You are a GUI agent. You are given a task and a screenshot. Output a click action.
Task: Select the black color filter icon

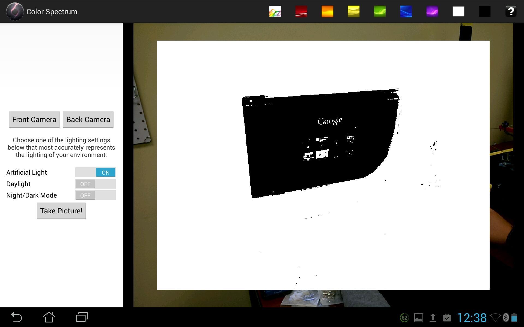tap(484, 11)
